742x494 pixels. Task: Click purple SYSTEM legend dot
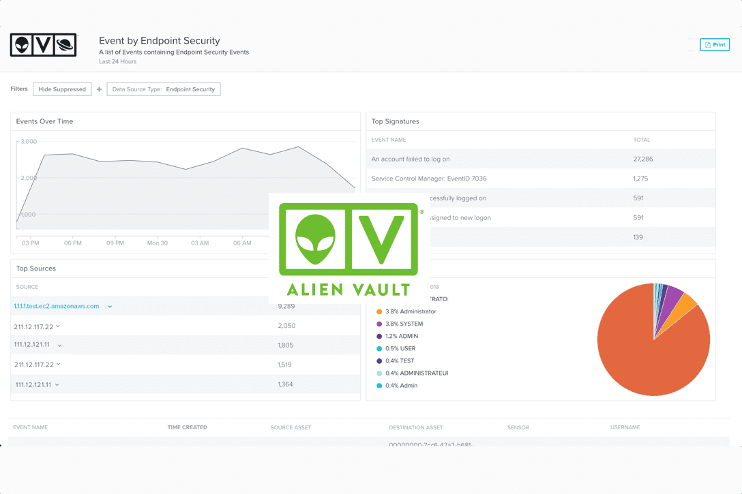tap(379, 324)
